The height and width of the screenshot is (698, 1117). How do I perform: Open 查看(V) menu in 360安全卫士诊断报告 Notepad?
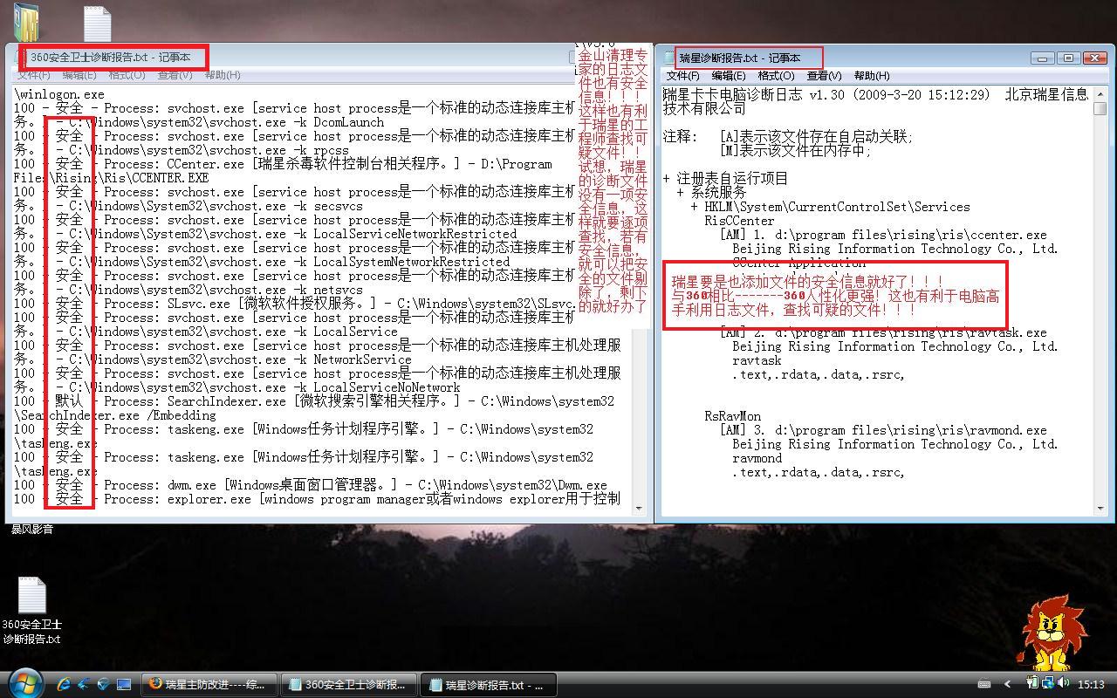click(x=175, y=75)
